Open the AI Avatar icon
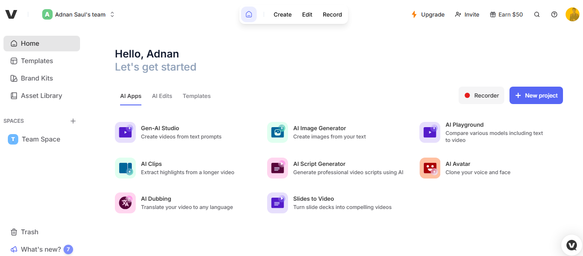Viewport: 583px width, 256px height. click(x=430, y=168)
